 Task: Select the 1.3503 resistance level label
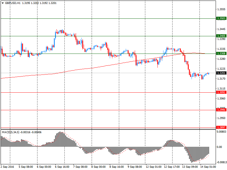coord(221,18)
